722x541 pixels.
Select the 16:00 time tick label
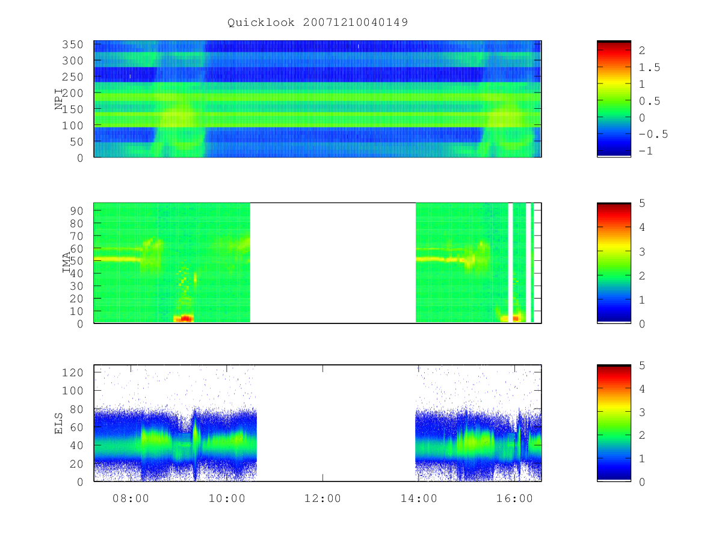(x=516, y=498)
